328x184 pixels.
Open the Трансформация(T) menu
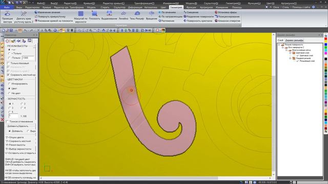pos(145,4)
